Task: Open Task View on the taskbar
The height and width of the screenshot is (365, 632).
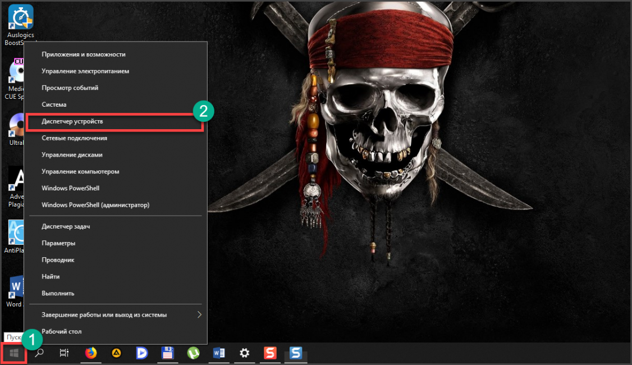Action: click(65, 353)
